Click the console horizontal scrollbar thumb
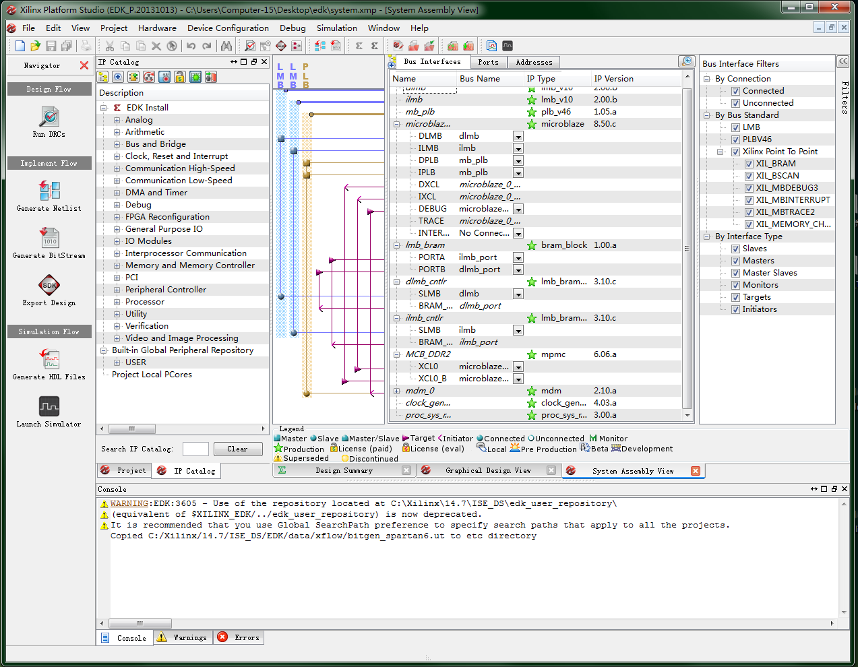Screen dimensions: 858x667 pos(140,623)
